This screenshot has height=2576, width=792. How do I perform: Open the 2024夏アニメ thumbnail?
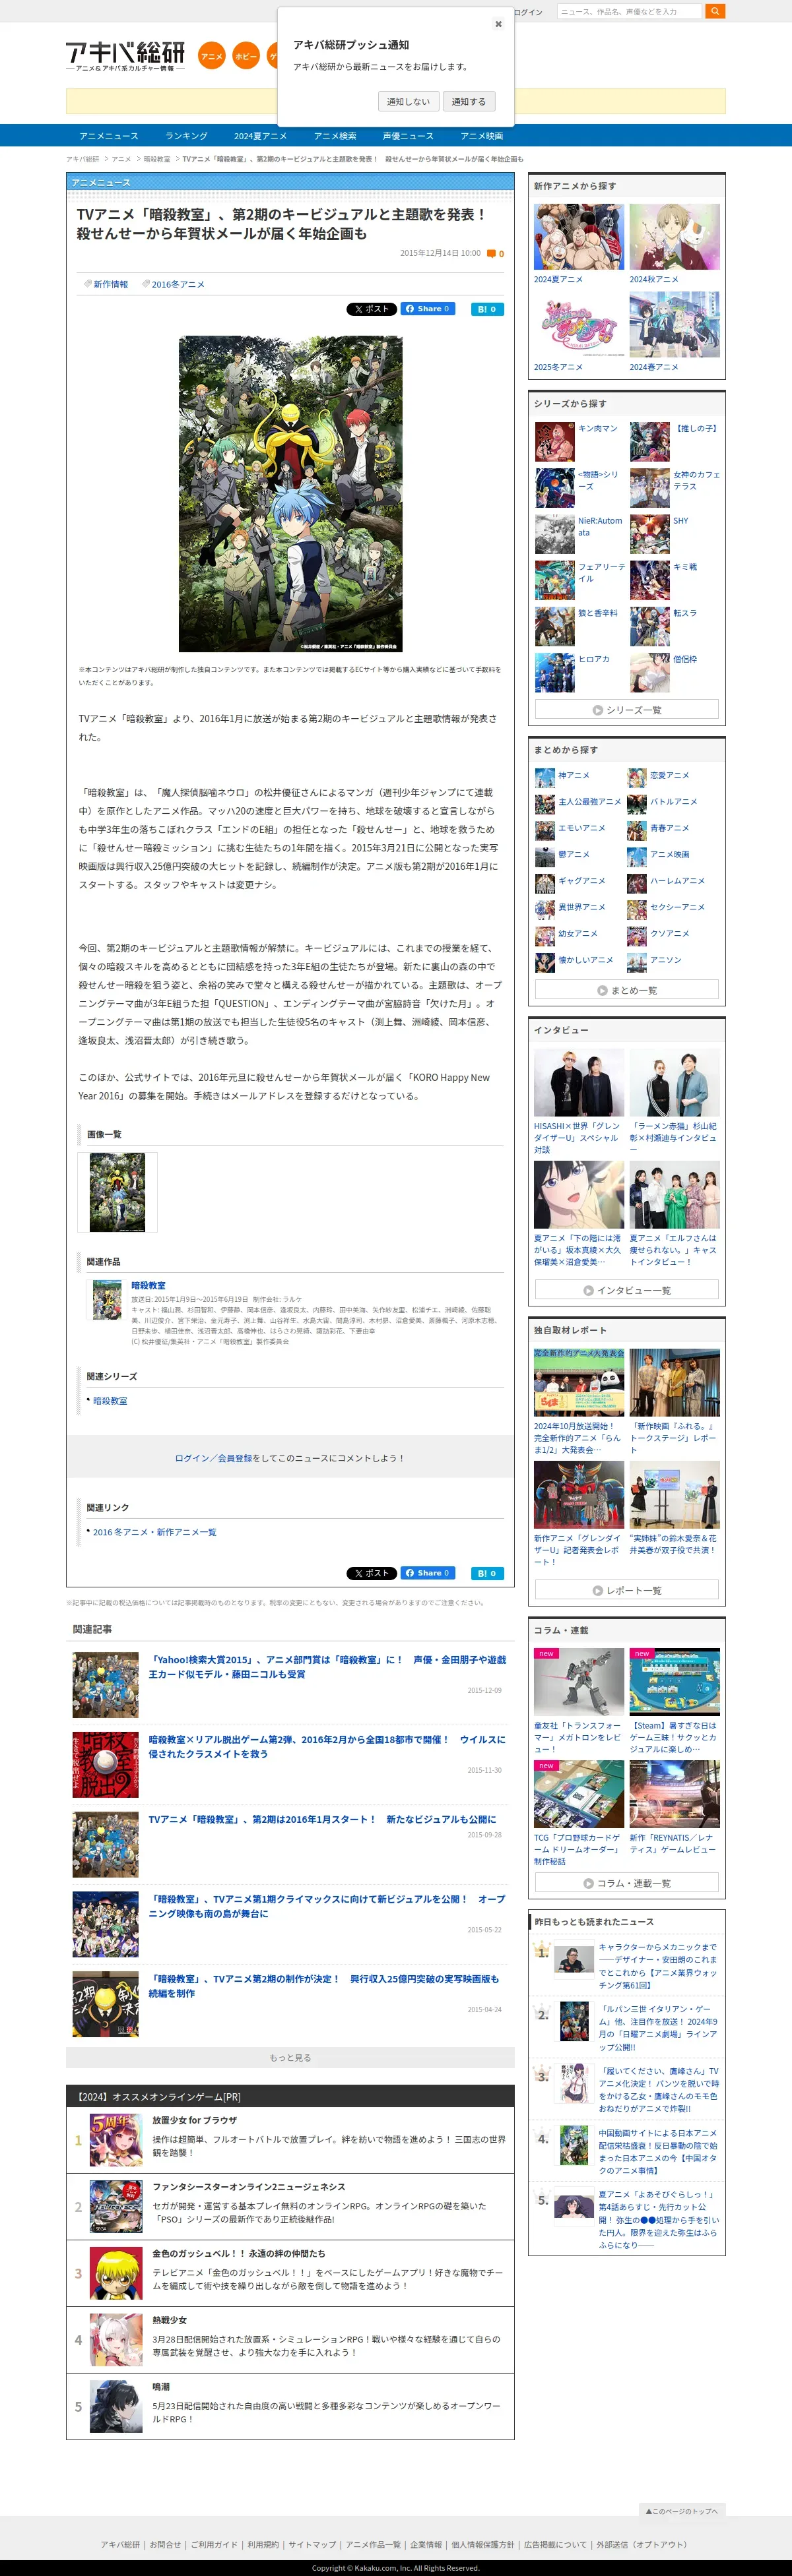point(579,237)
